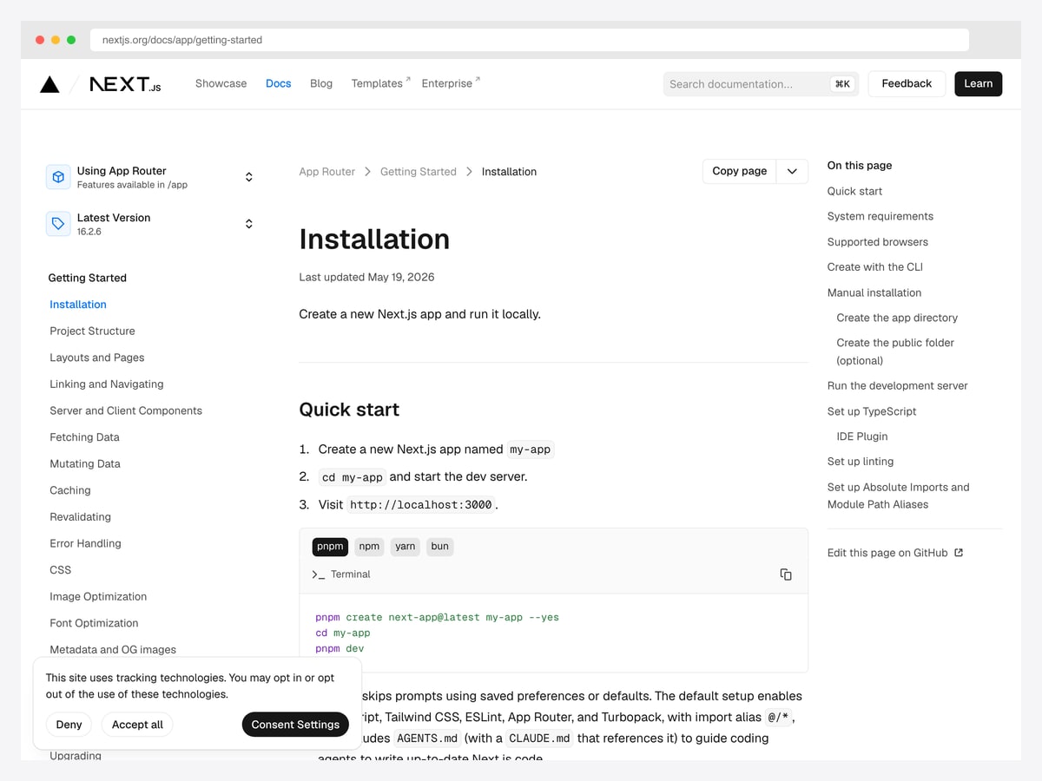Open Templates in the top nav
This screenshot has width=1042, height=781.
pyautogui.click(x=380, y=83)
